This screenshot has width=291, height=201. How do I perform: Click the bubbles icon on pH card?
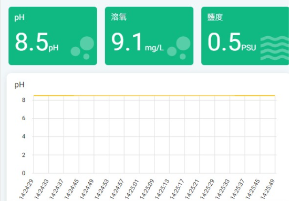tap(82, 48)
